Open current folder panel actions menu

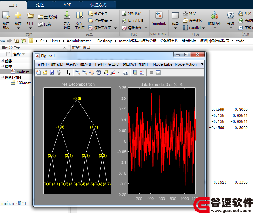pyautogui.click(x=64, y=47)
